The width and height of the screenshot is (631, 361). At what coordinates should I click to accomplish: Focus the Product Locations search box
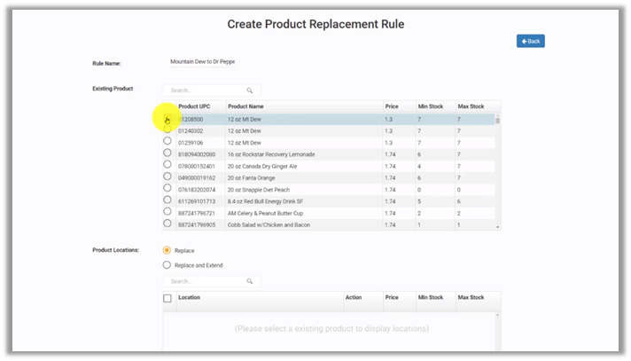pyautogui.click(x=204, y=281)
